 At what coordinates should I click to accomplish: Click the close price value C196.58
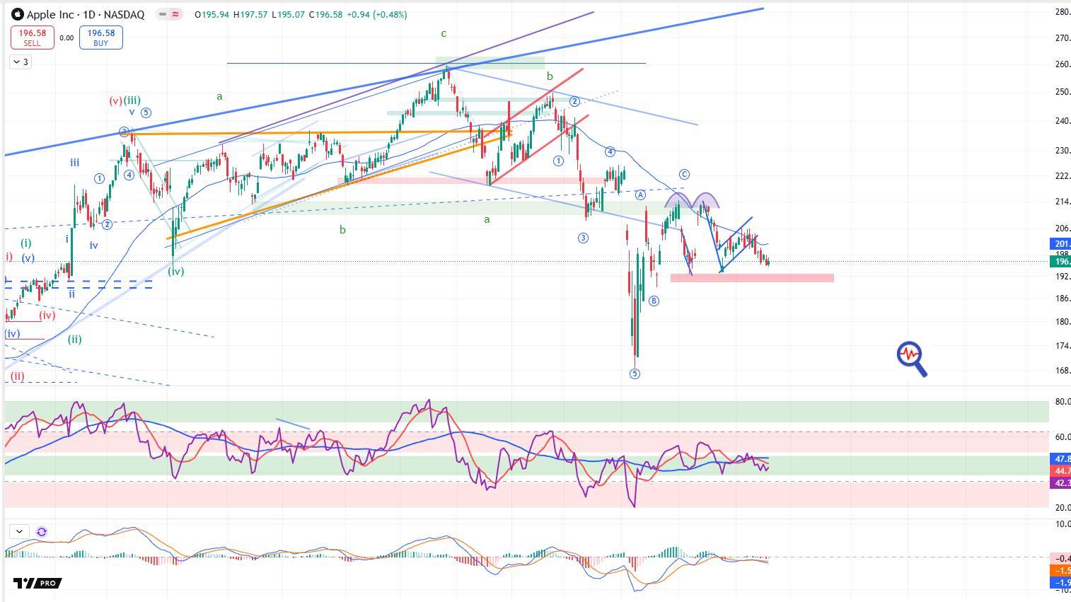click(325, 14)
